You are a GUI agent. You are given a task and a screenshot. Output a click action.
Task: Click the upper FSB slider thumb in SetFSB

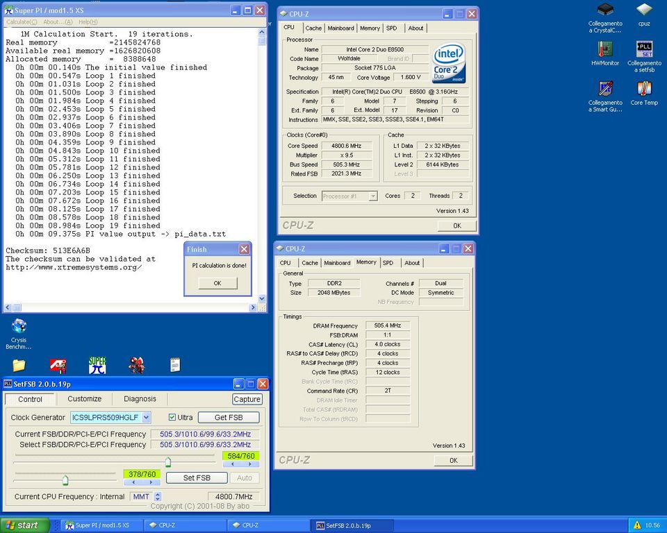point(168,462)
